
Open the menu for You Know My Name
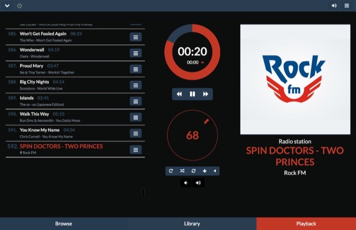tap(136, 134)
